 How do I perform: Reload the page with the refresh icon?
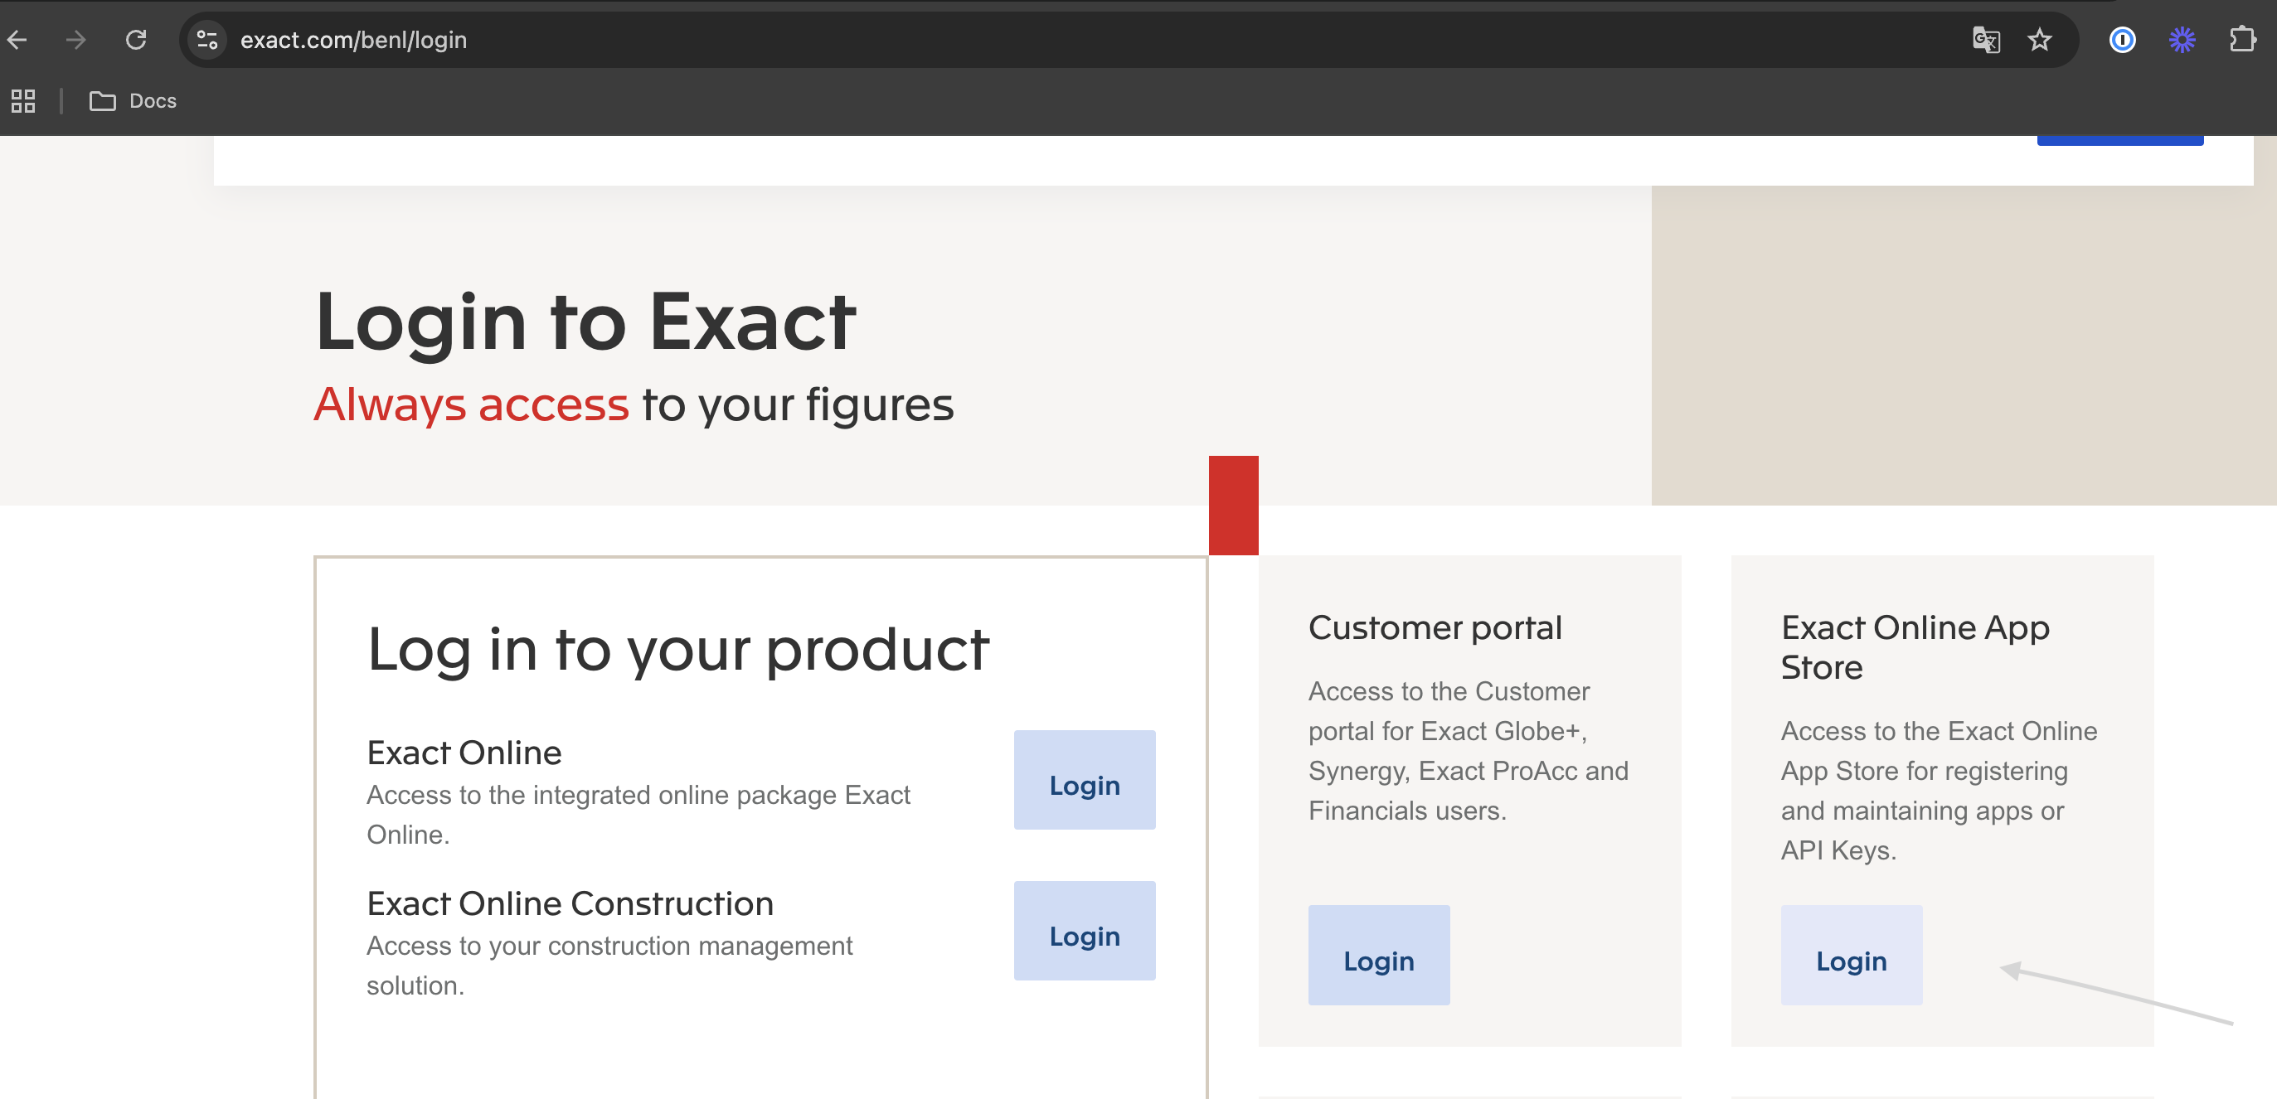click(135, 40)
